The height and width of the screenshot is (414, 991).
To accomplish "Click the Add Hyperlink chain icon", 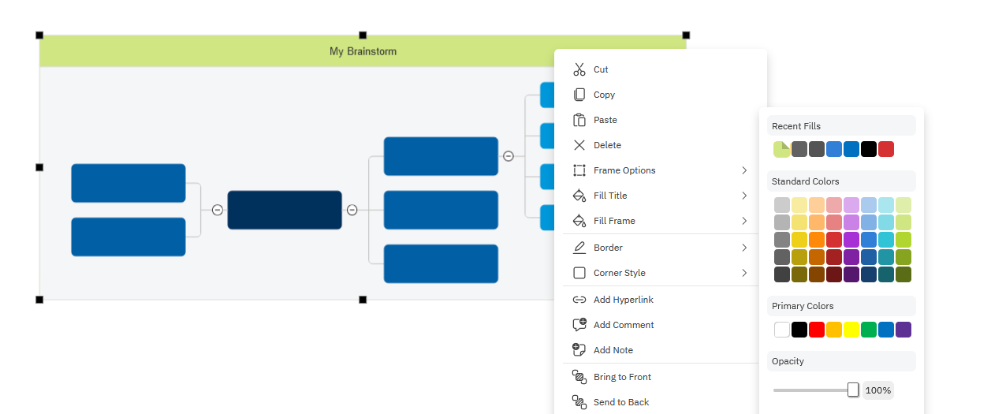I will coord(579,300).
